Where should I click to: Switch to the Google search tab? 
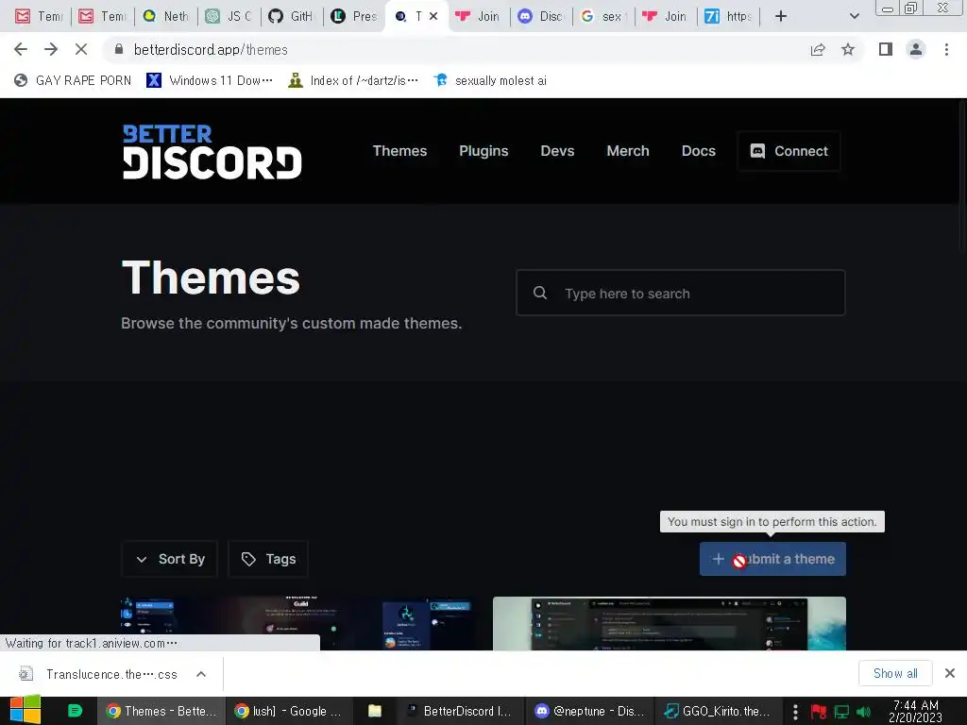point(603,16)
